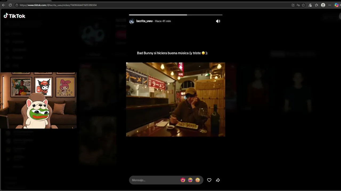
Task: Go back using the browser back arrow
Action: [3, 5]
